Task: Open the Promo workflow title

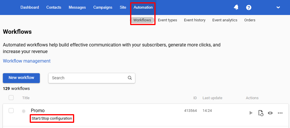Action: point(38,110)
